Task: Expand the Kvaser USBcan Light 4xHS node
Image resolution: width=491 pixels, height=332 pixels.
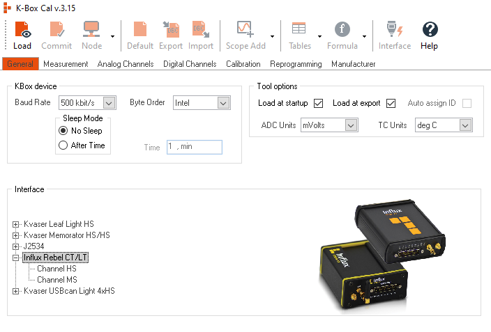Action: (x=15, y=291)
